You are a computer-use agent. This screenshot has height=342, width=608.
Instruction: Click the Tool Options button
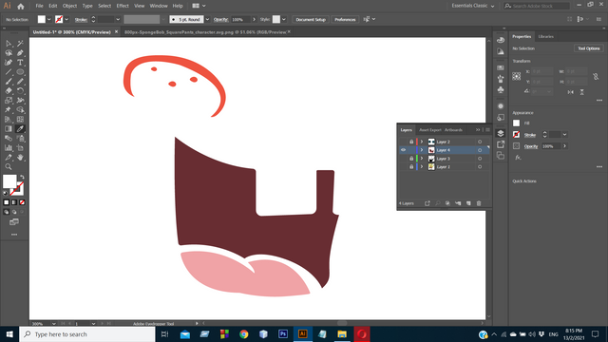[589, 48]
